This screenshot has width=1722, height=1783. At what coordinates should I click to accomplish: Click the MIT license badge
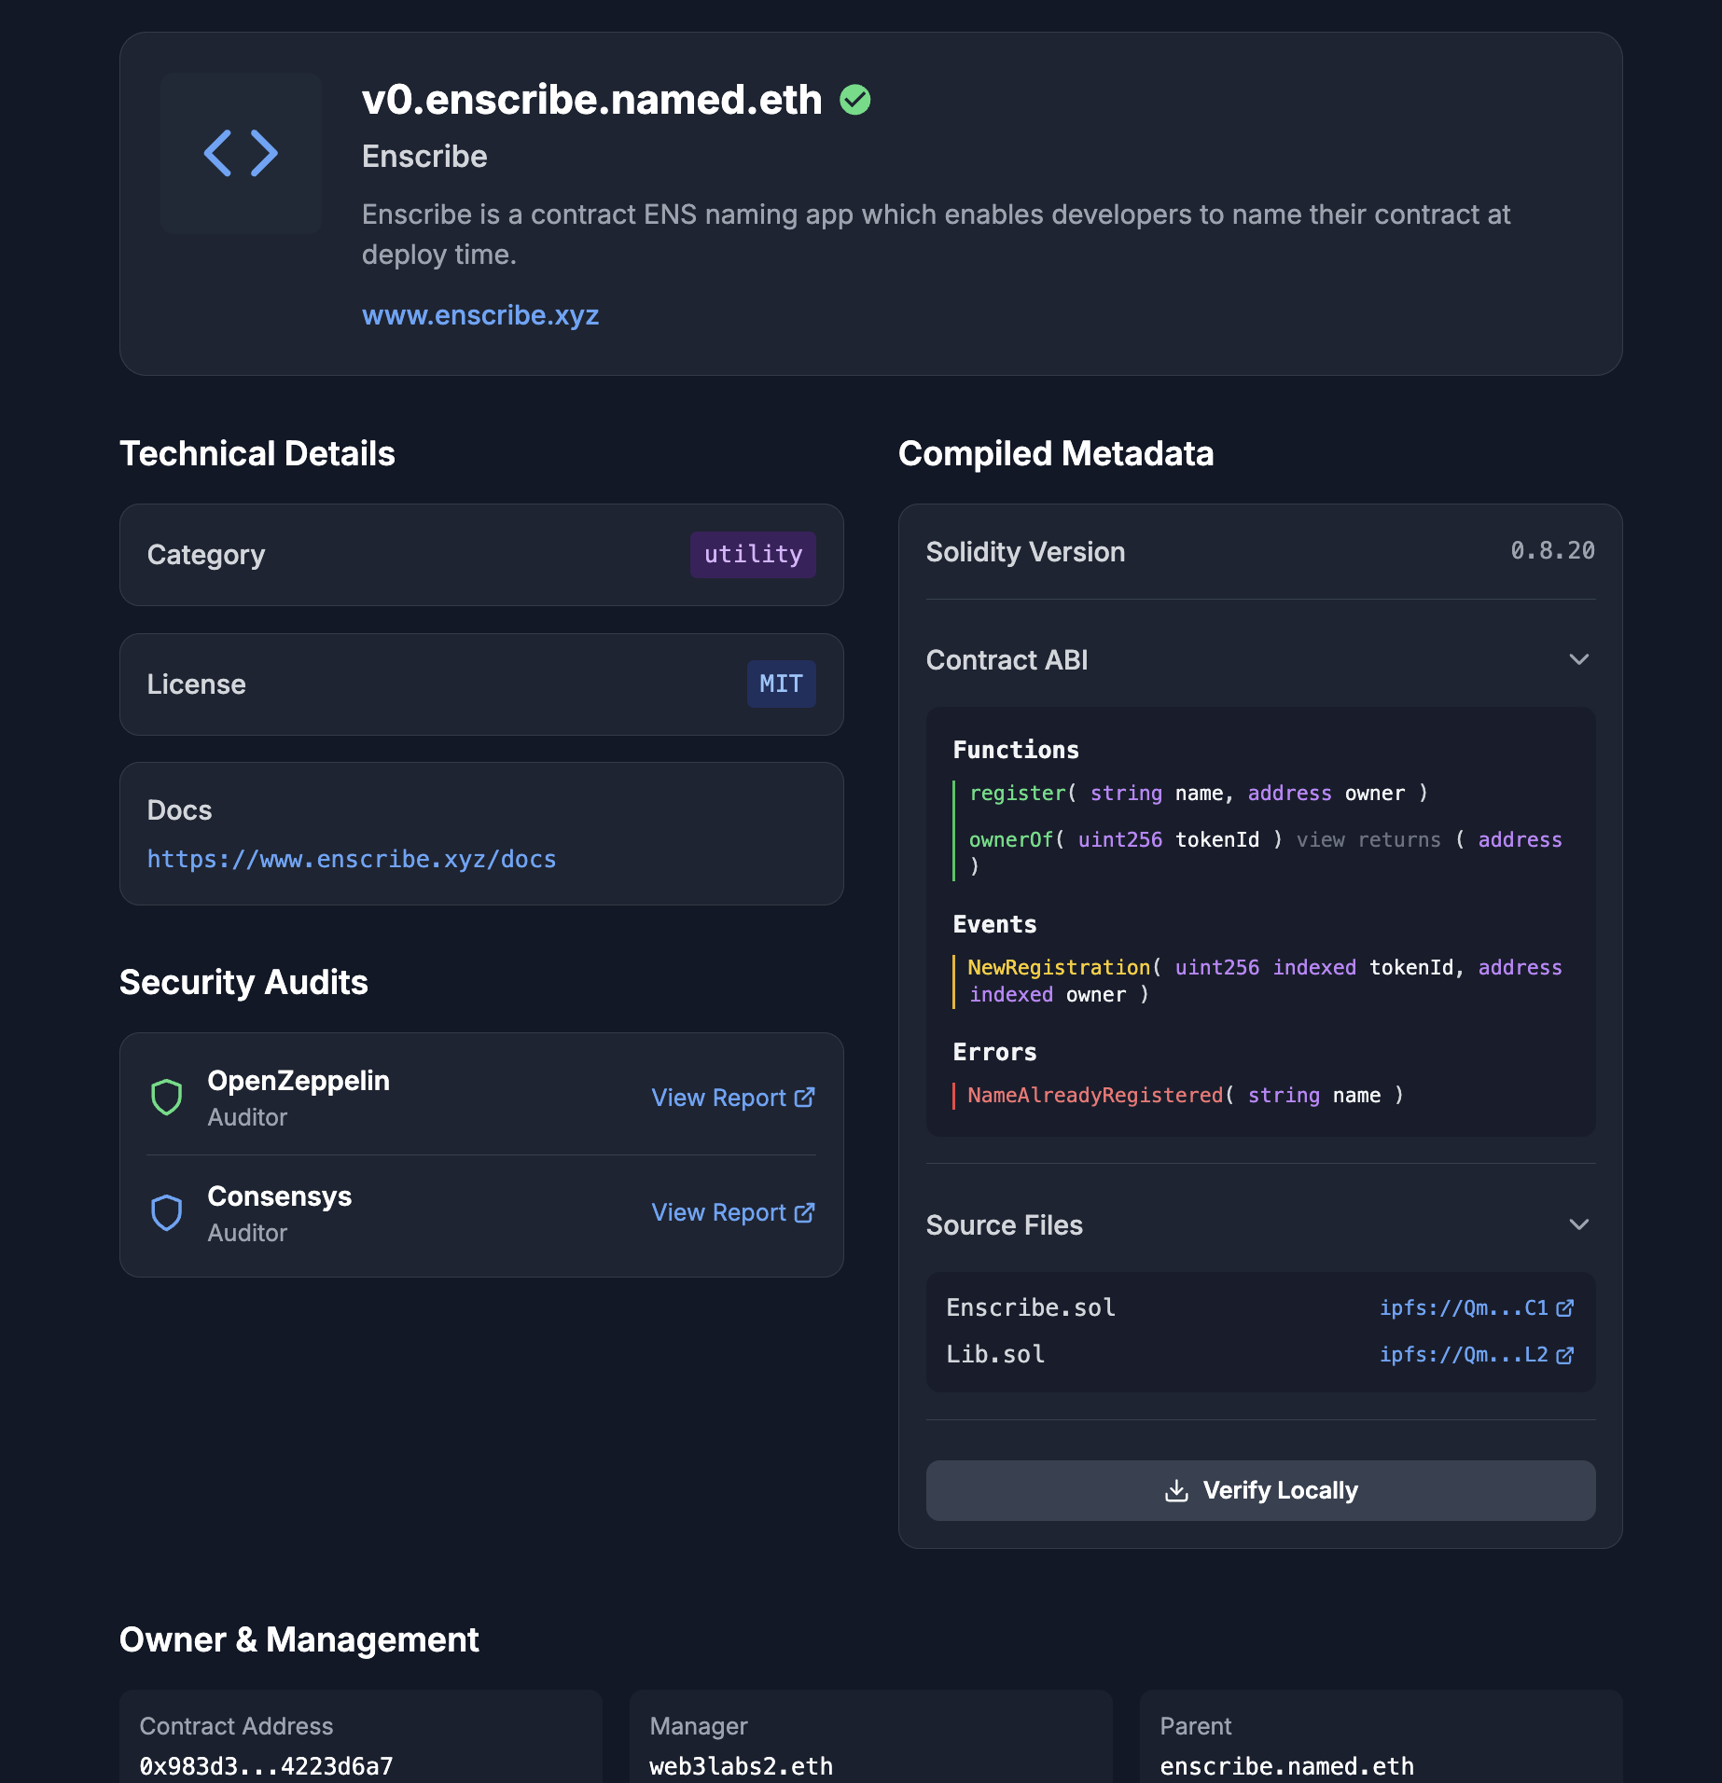tap(781, 684)
